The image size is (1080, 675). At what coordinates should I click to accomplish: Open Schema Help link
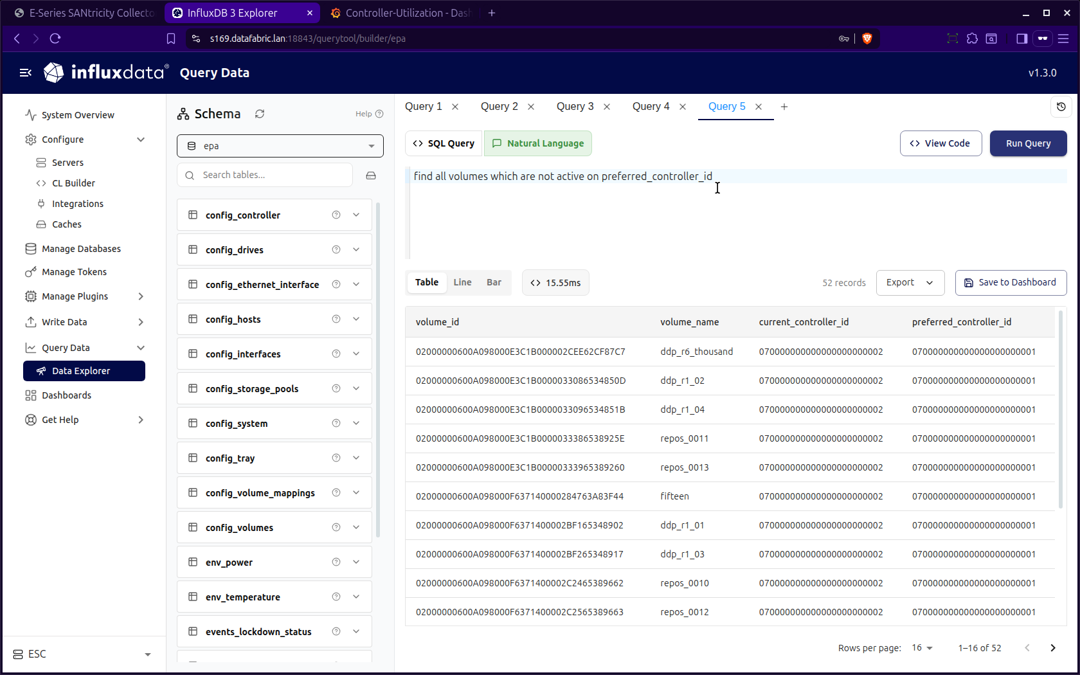pyautogui.click(x=369, y=114)
